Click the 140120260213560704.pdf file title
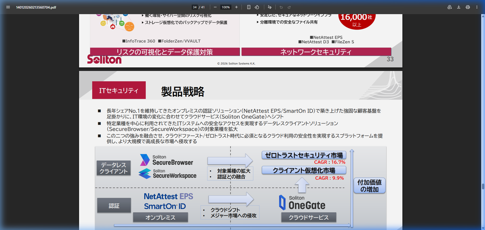485x230 pixels. coord(36,7)
